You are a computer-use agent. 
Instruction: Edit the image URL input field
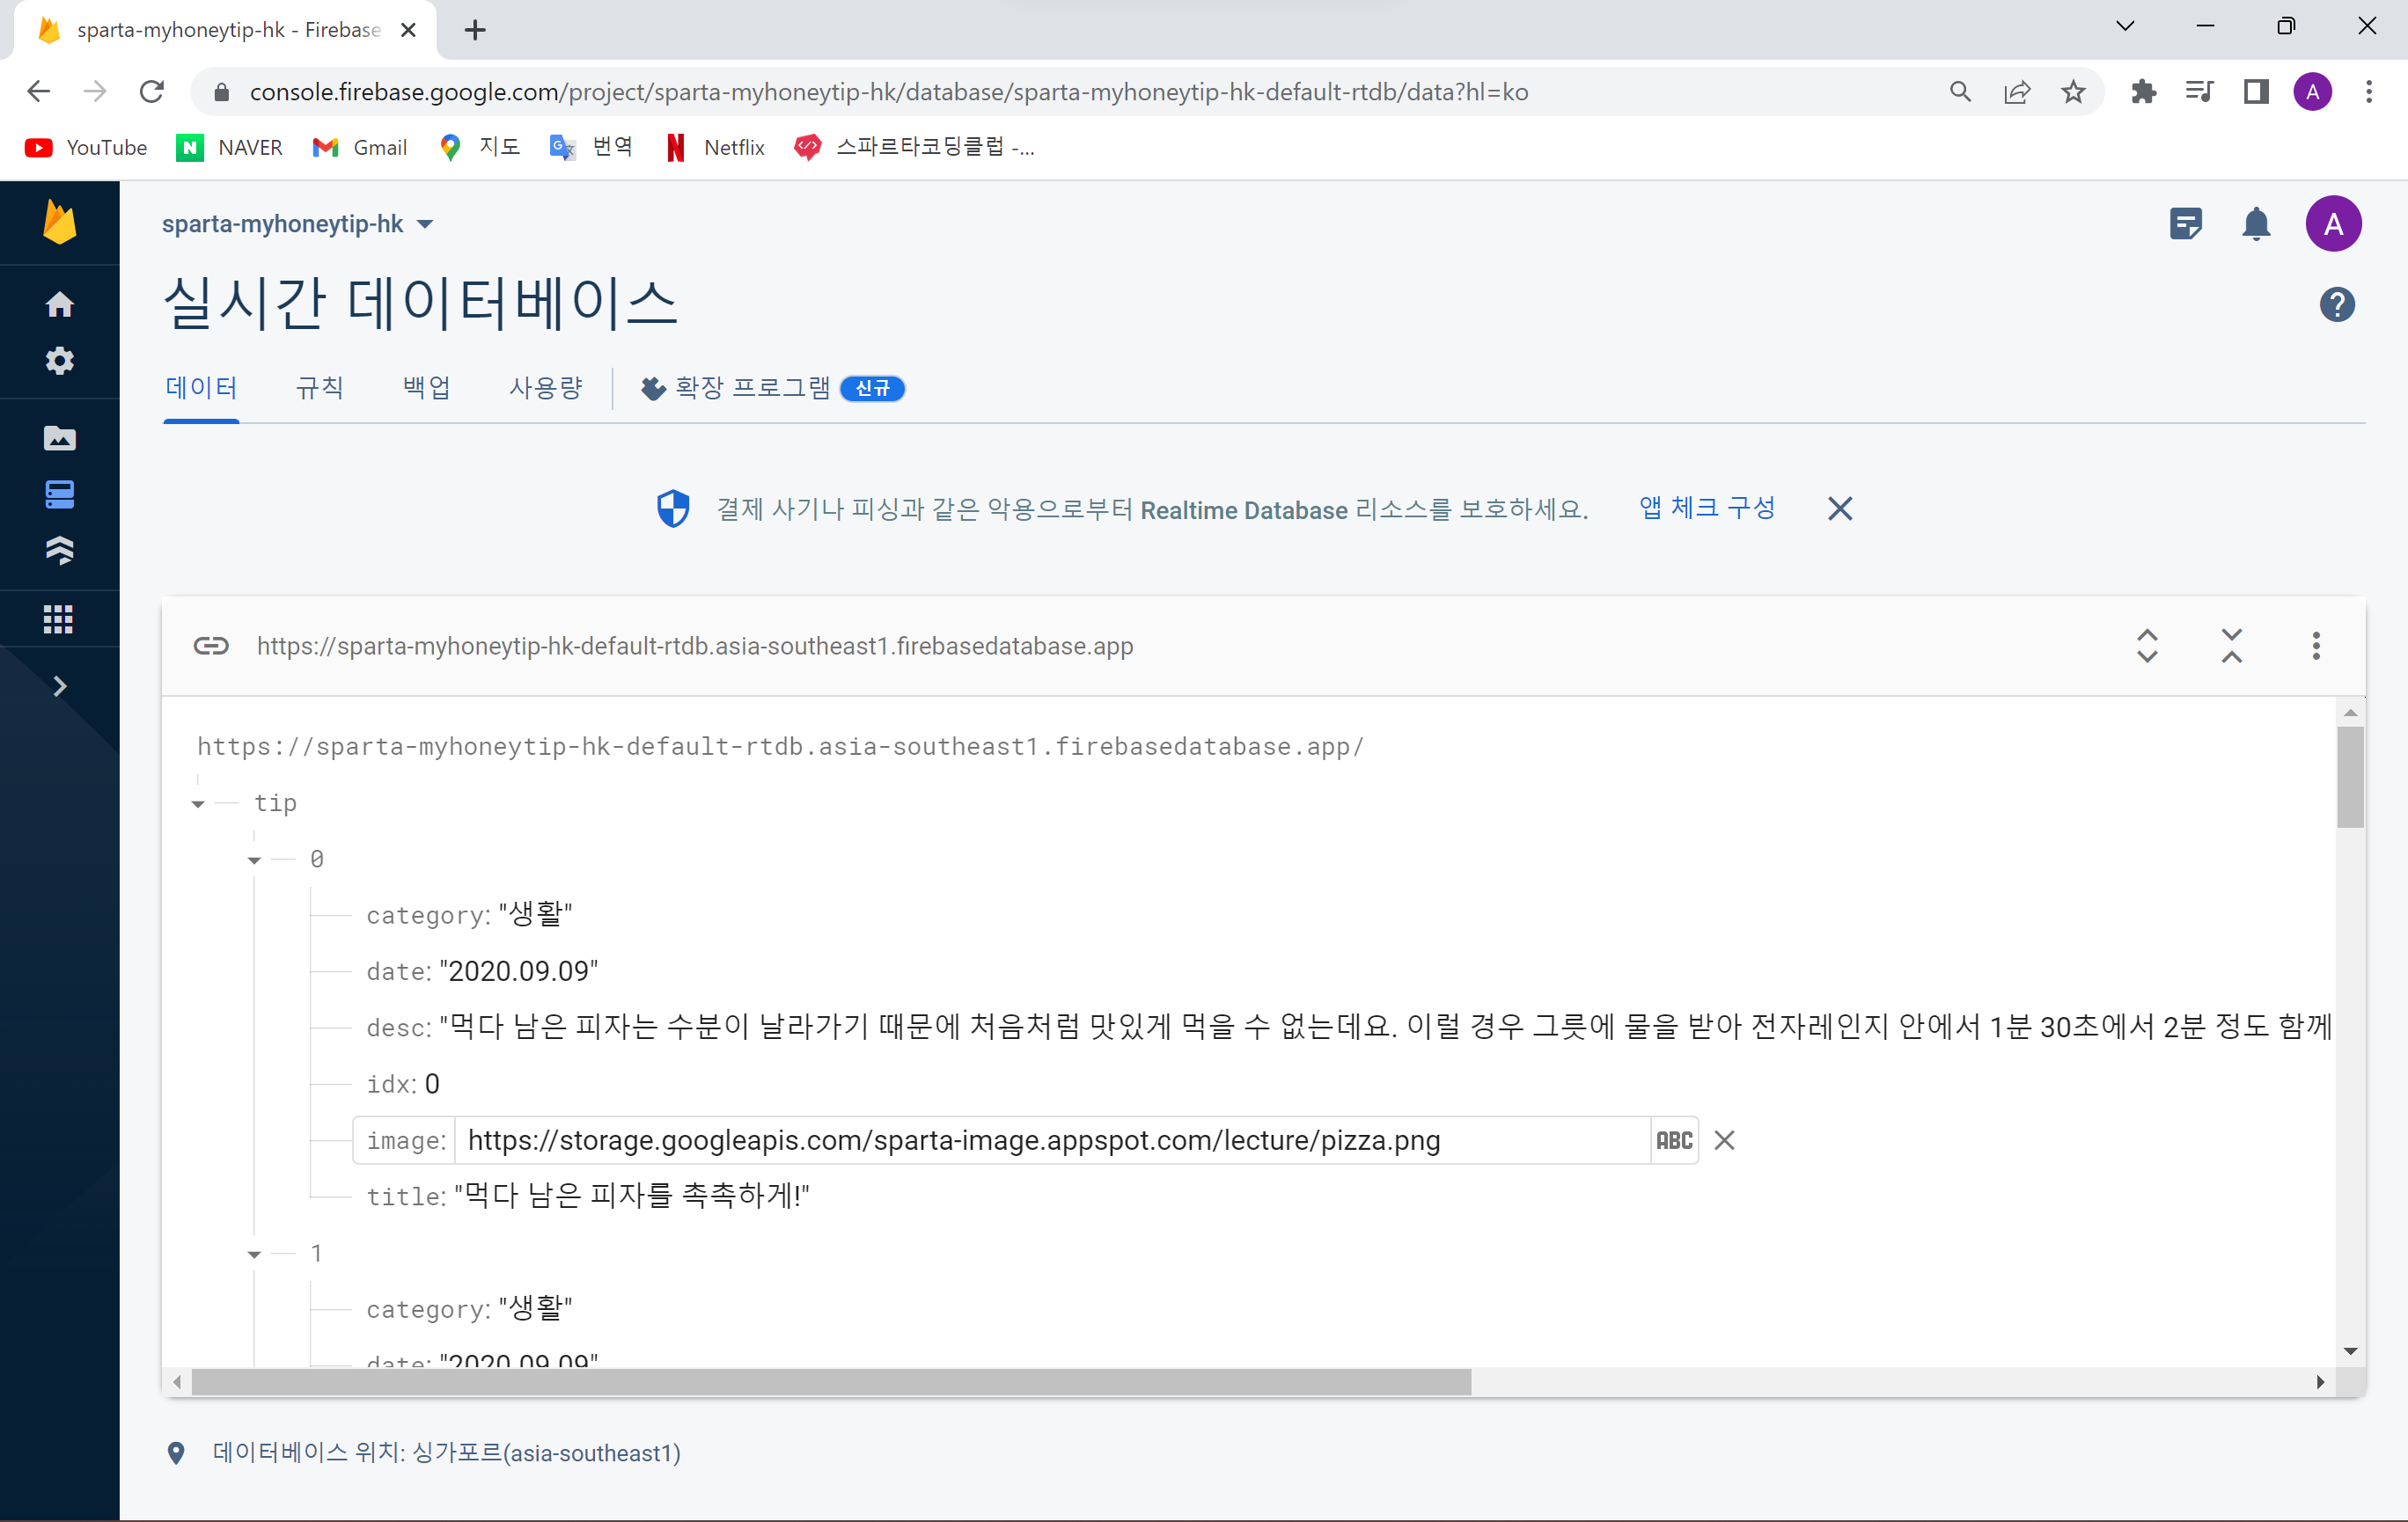[1052, 1140]
